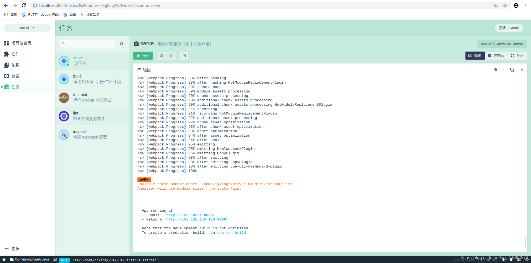
Task: Stop the running serve task
Action: pyautogui.click(x=143, y=56)
